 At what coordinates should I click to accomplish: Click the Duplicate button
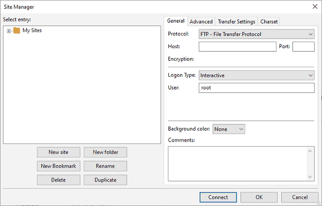[x=106, y=180]
